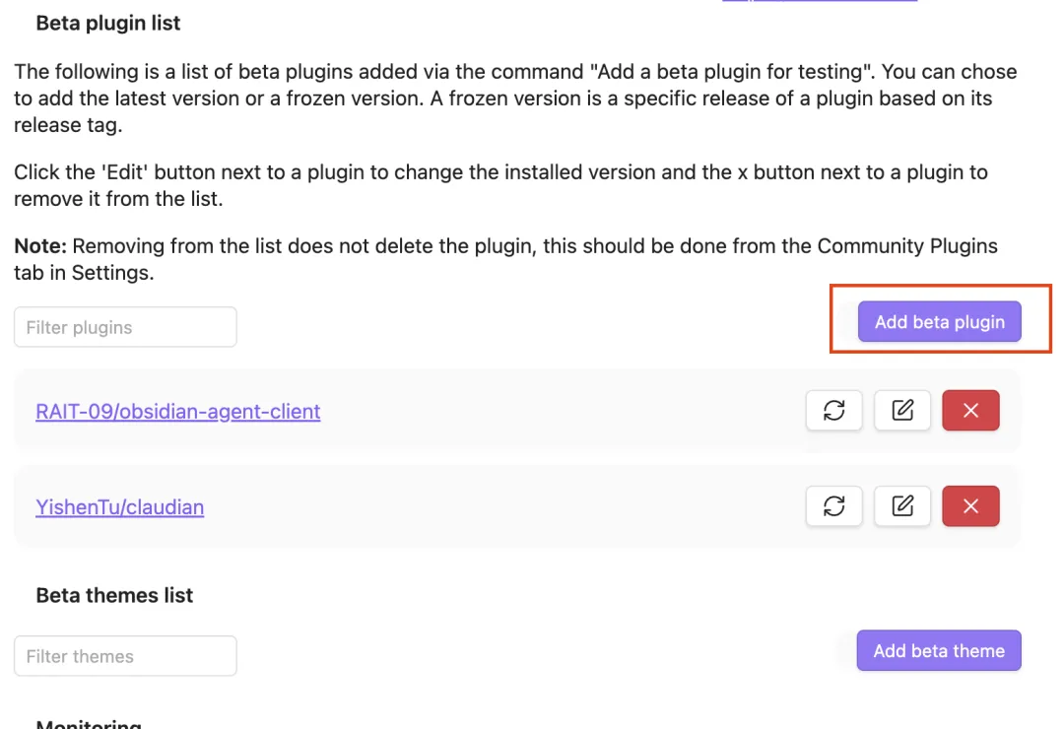
Task: Update the RAIT-09/obsidian-agent-client plugin via refresh icon
Action: click(833, 411)
